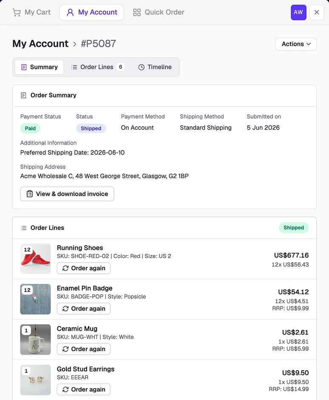Click the US$2.61 mug total
The width and height of the screenshot is (329, 400).
pos(295,332)
